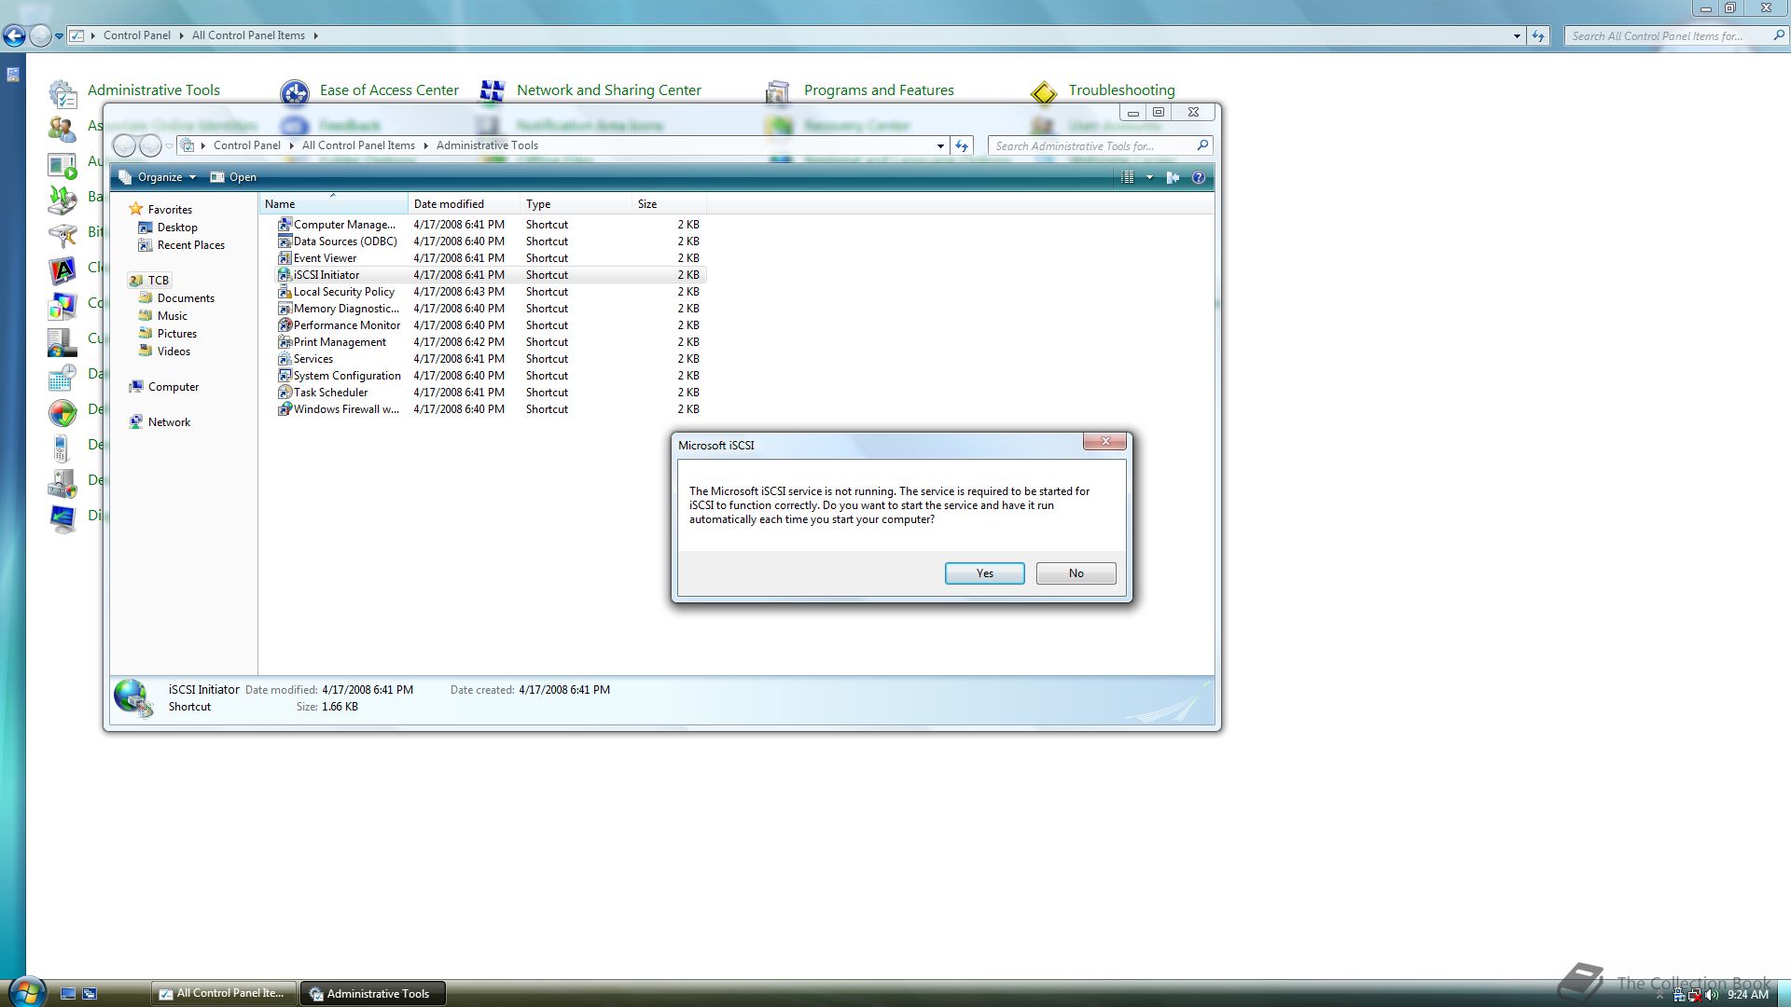Open Ease of Access Center
Screen dimensions: 1791x1007
pos(389,90)
